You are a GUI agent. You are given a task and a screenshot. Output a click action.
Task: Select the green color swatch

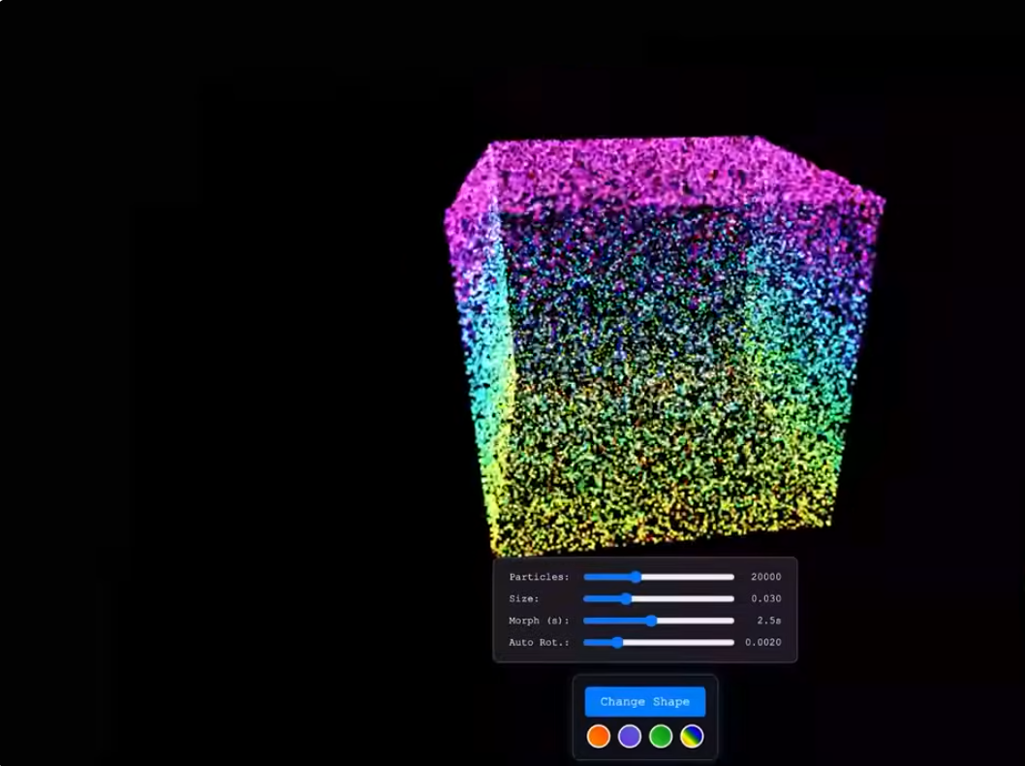(x=661, y=736)
